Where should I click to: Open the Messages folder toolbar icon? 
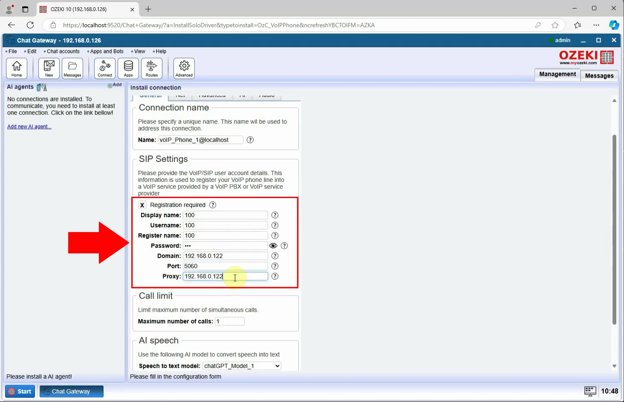point(72,69)
